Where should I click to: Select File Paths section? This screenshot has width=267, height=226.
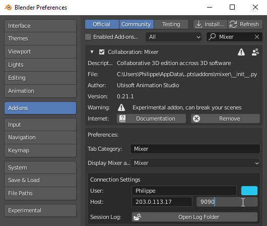[40, 193]
